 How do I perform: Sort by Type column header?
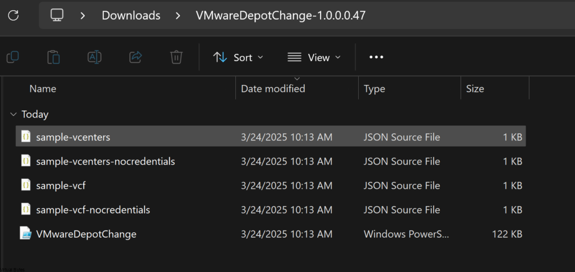coord(375,88)
